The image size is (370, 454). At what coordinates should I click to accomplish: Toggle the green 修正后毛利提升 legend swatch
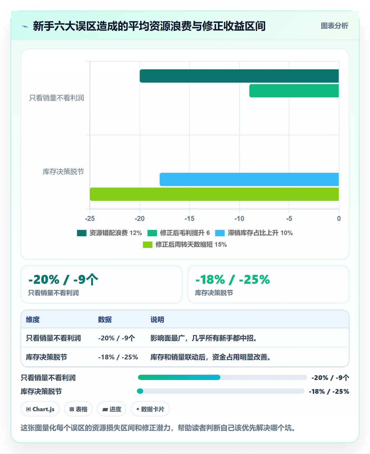coord(152,233)
